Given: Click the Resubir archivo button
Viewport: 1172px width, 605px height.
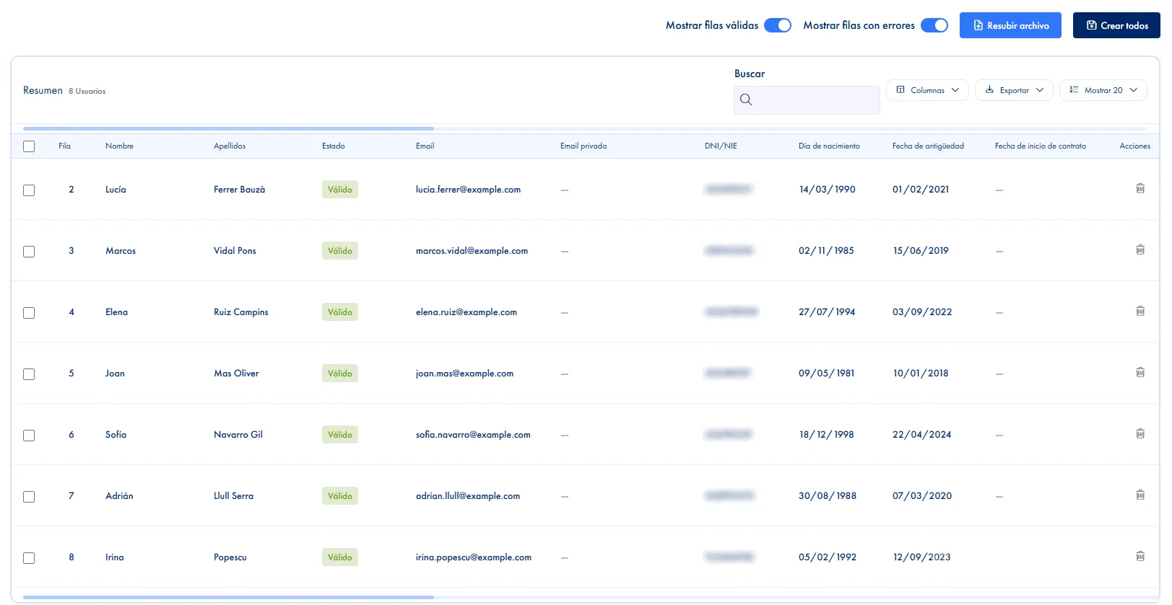Looking at the screenshot, I should (1010, 25).
